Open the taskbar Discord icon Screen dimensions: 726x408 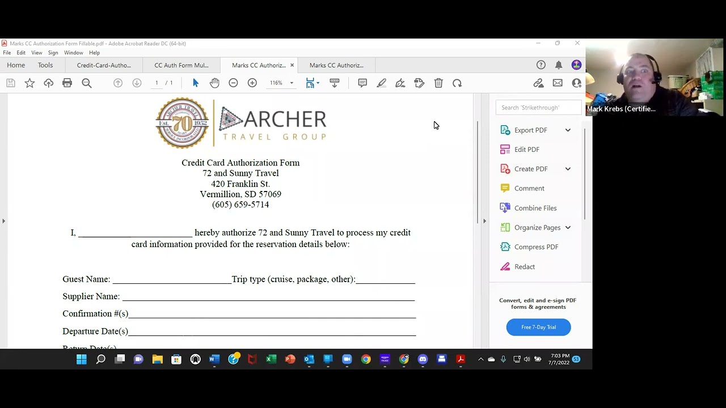[423, 359]
